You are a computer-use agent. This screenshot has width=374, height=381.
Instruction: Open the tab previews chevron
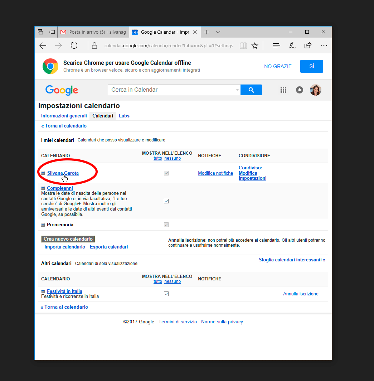tap(218, 32)
